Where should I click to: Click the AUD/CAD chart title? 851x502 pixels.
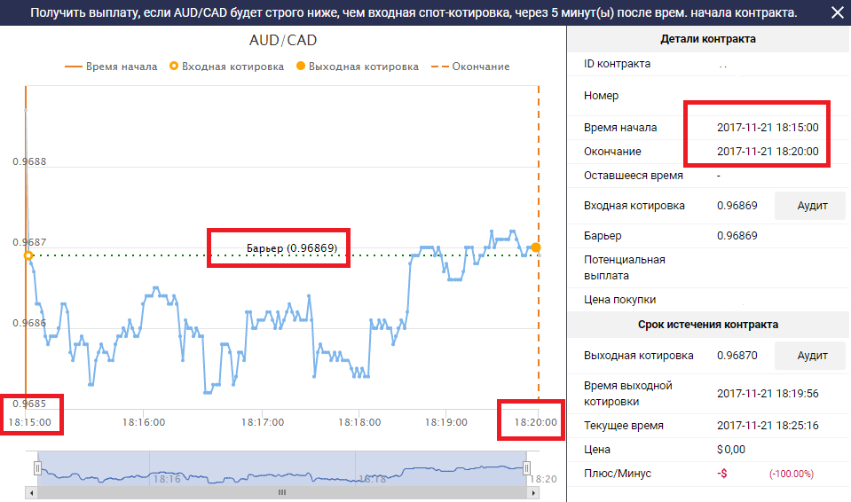(282, 40)
